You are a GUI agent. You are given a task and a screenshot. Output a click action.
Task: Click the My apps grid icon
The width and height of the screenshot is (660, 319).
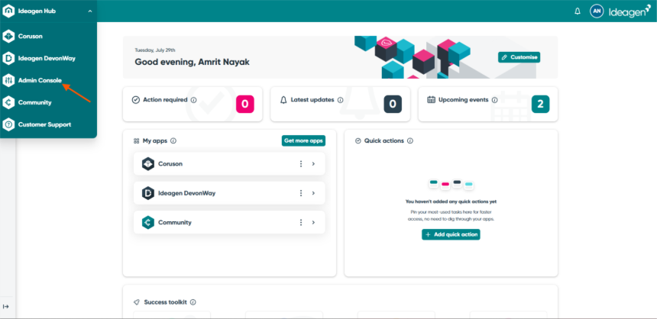point(137,140)
